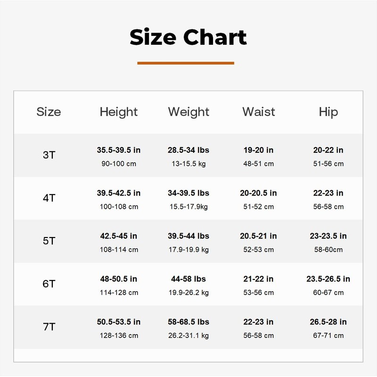Click the Hip column header

click(x=328, y=112)
